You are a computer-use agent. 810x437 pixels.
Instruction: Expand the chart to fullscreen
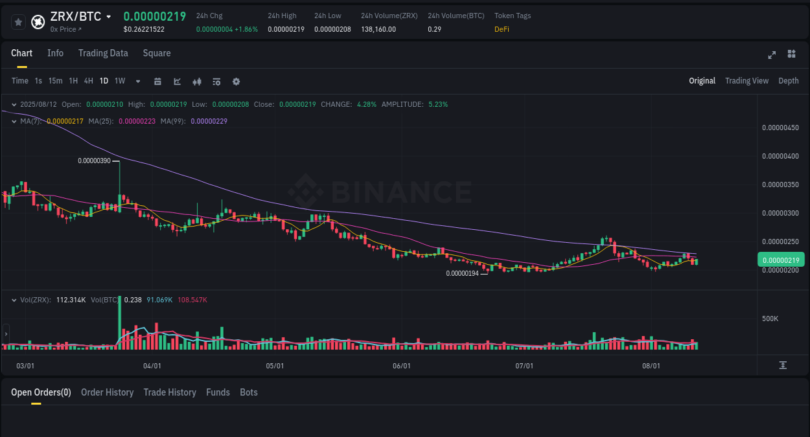tap(772, 54)
